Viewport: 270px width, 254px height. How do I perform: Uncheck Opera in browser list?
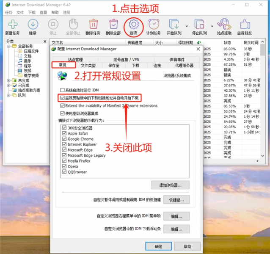[x=64, y=166]
